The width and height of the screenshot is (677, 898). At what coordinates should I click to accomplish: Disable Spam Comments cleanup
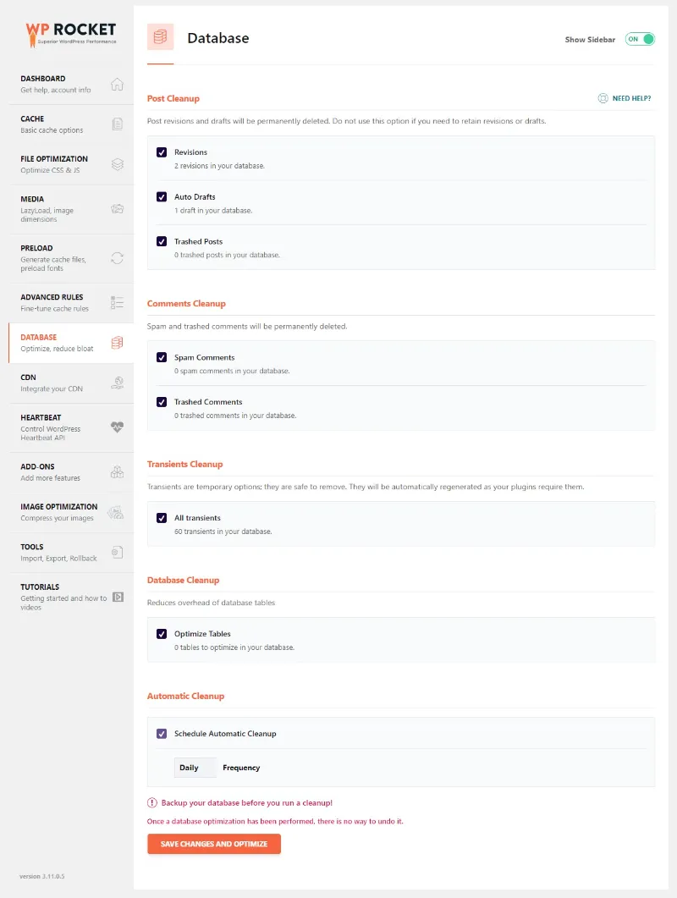pyautogui.click(x=162, y=357)
